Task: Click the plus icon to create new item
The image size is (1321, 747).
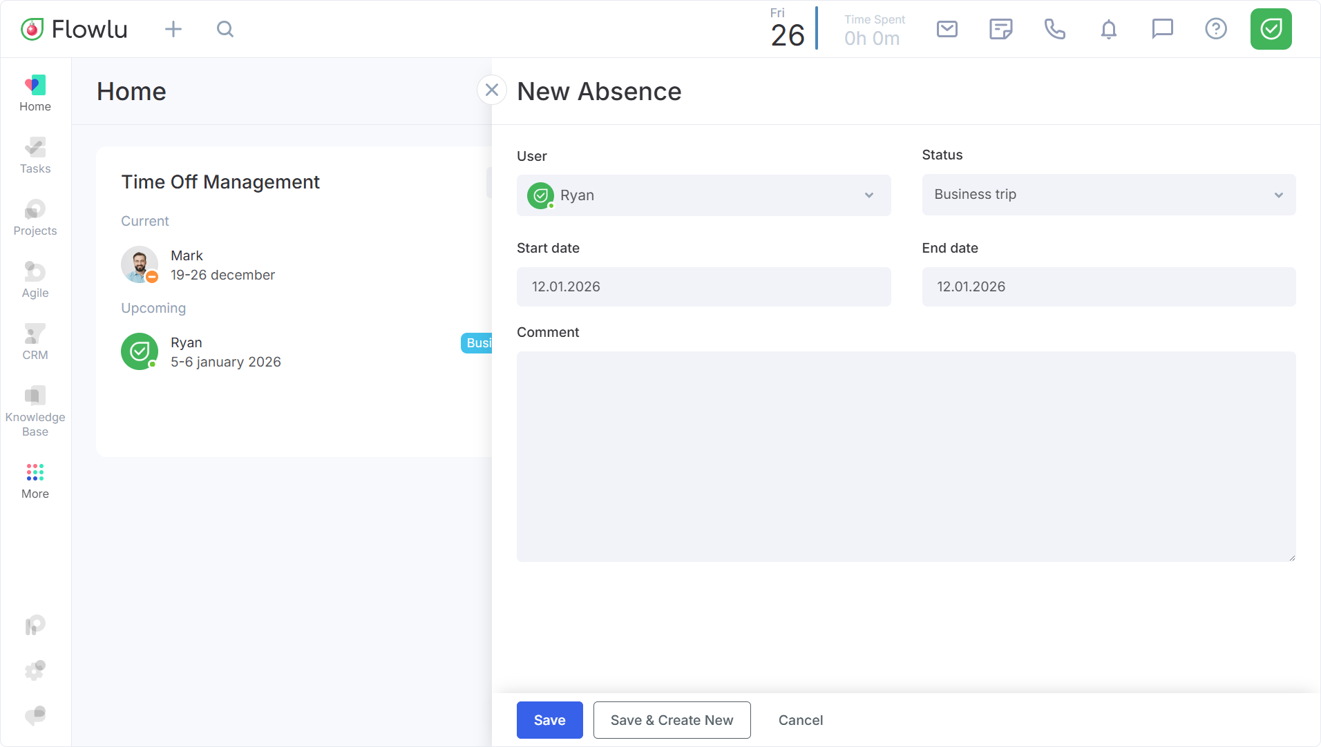Action: click(x=173, y=29)
